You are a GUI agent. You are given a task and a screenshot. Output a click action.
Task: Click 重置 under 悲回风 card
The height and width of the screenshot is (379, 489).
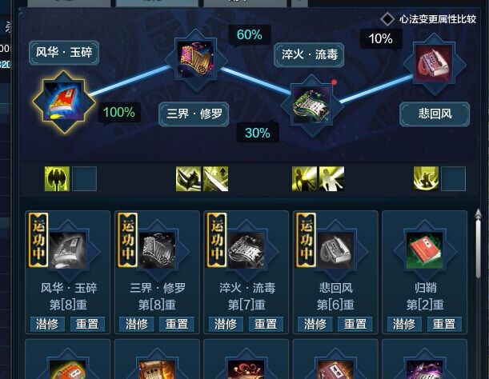point(355,324)
